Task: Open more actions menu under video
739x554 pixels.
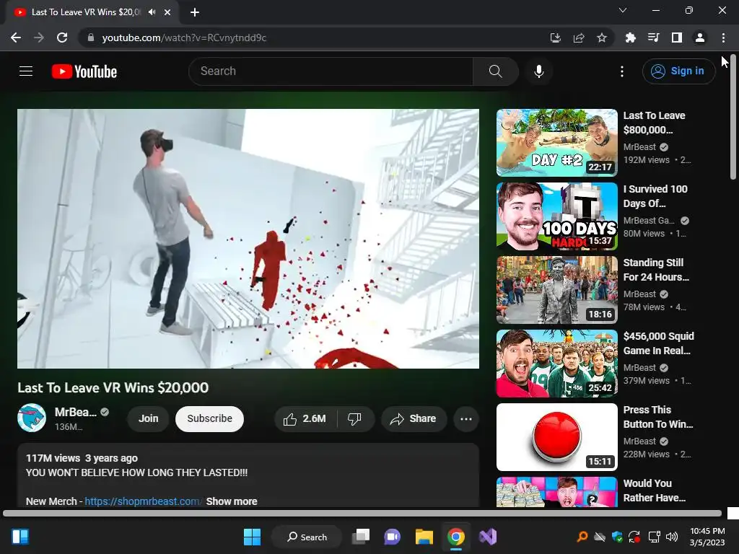Action: point(465,419)
